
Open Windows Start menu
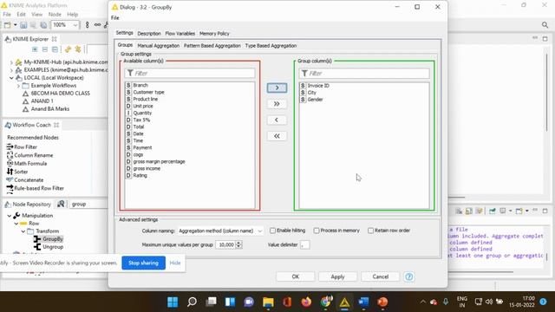173,302
